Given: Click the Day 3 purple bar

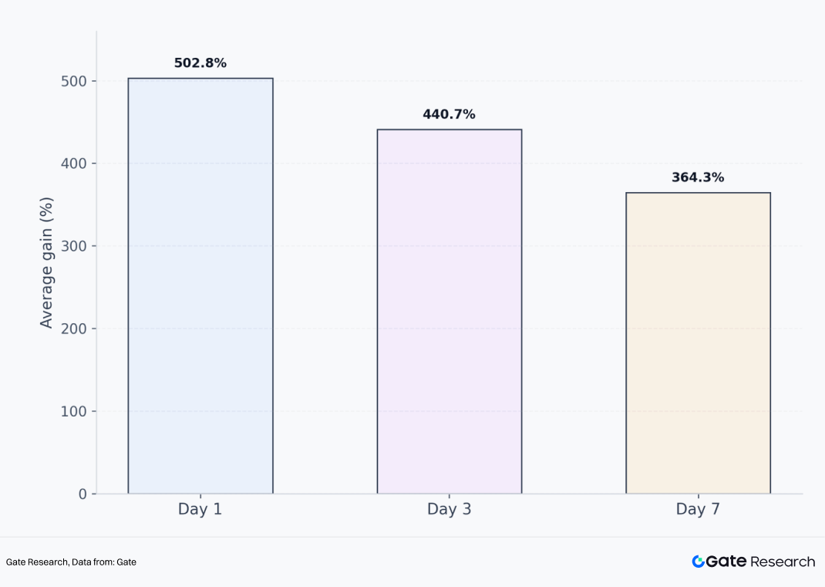Looking at the screenshot, I should [450, 311].
